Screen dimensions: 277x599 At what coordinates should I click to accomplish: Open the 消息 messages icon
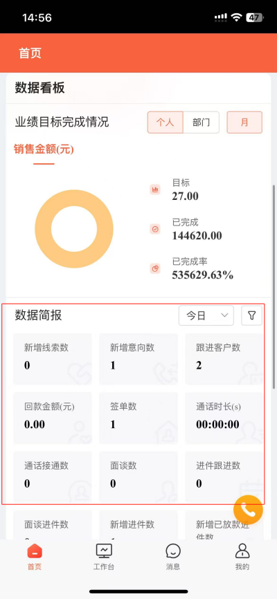pos(173,551)
